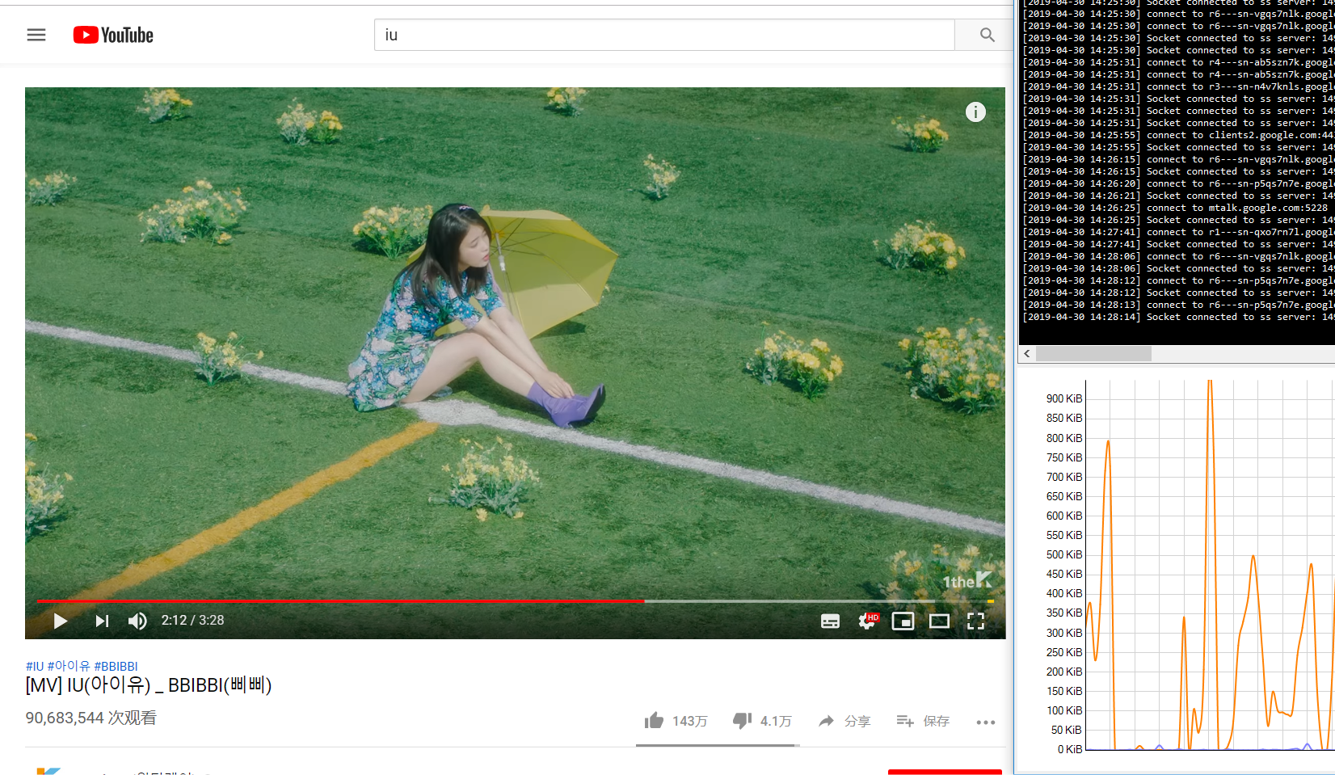Toggle subtitles/closed captions

(x=830, y=621)
